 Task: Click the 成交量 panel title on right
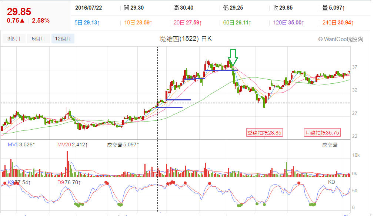330,145
